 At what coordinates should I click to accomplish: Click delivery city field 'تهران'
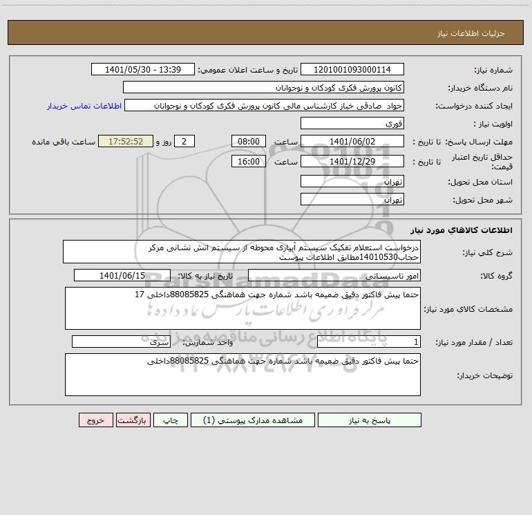[x=352, y=199]
